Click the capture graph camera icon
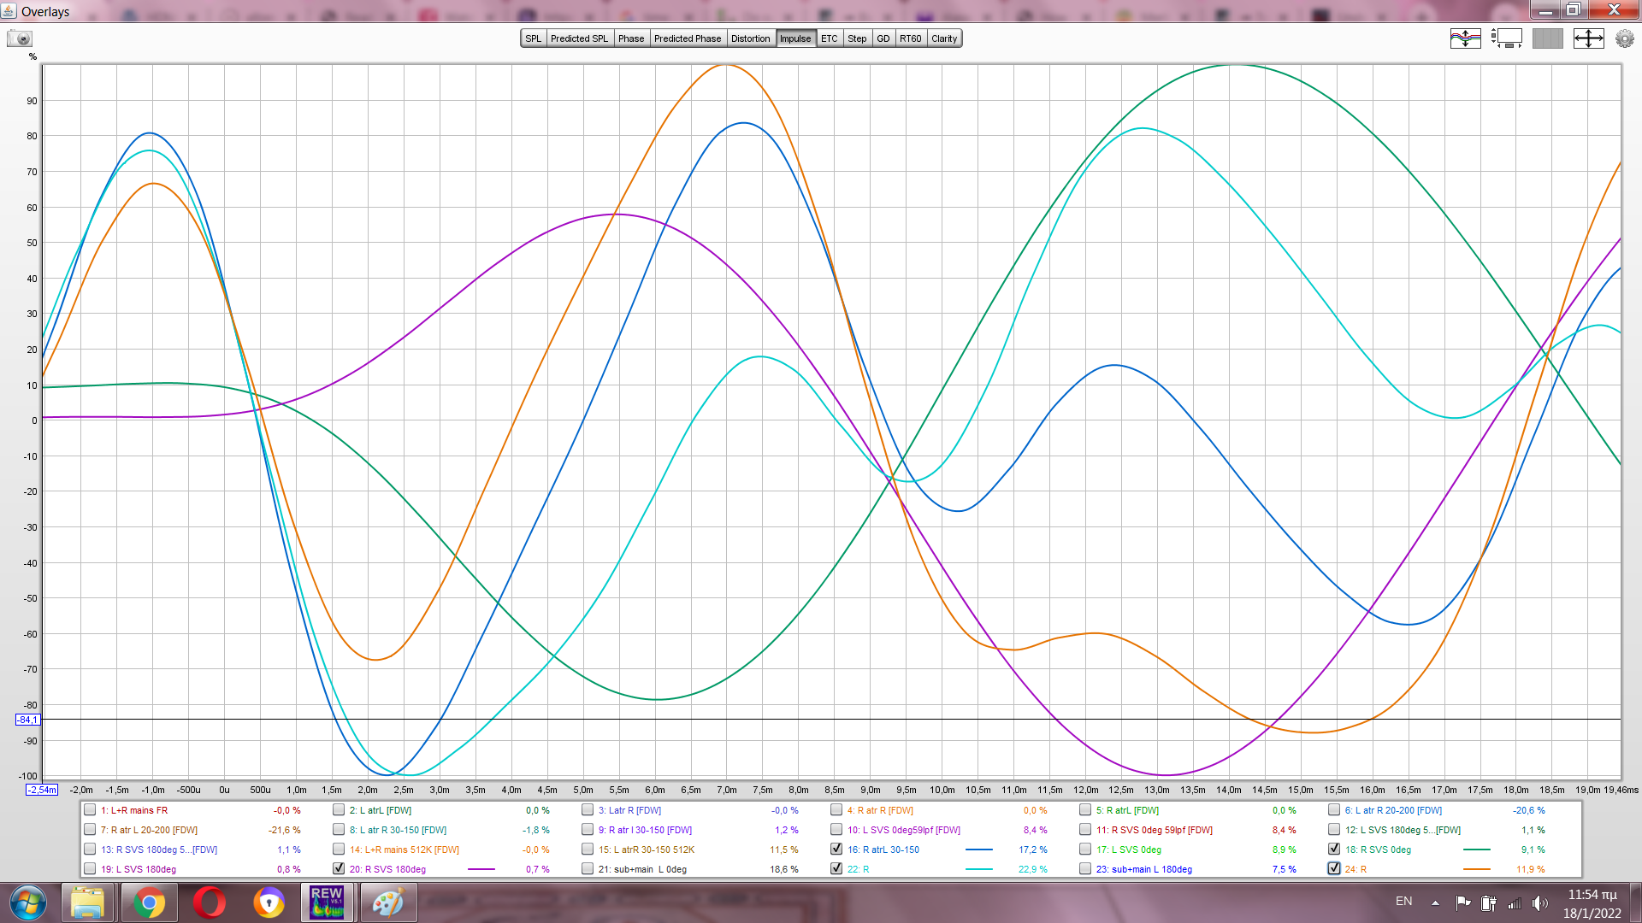 19,38
